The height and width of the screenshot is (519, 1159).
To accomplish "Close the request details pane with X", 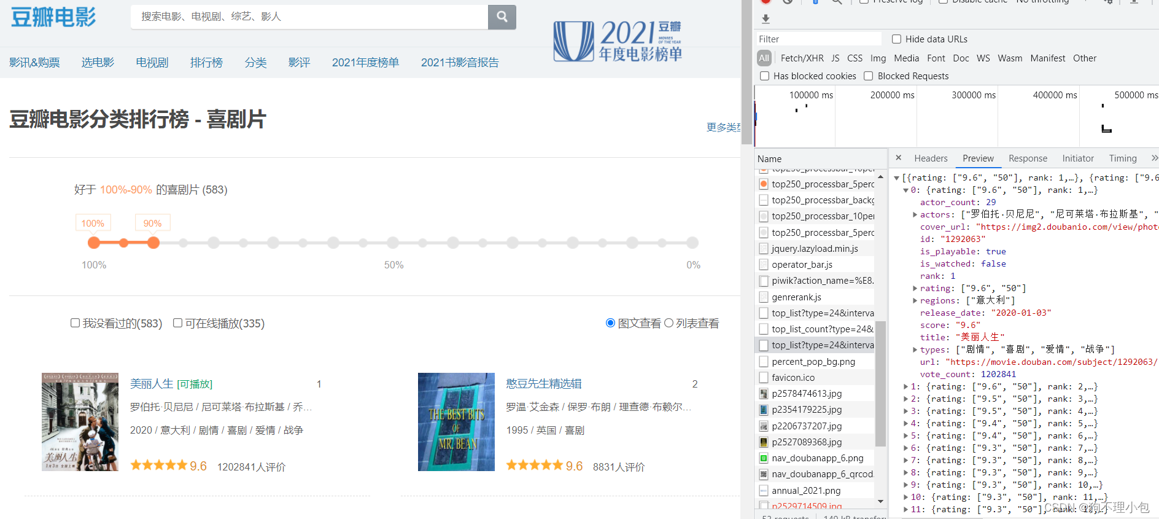I will pyautogui.click(x=899, y=158).
